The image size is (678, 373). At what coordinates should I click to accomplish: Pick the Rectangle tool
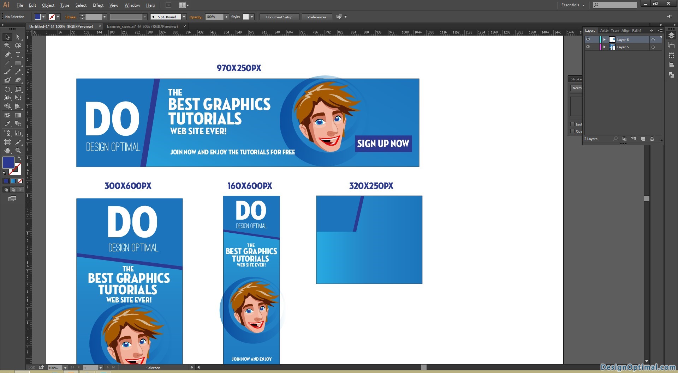pos(18,63)
